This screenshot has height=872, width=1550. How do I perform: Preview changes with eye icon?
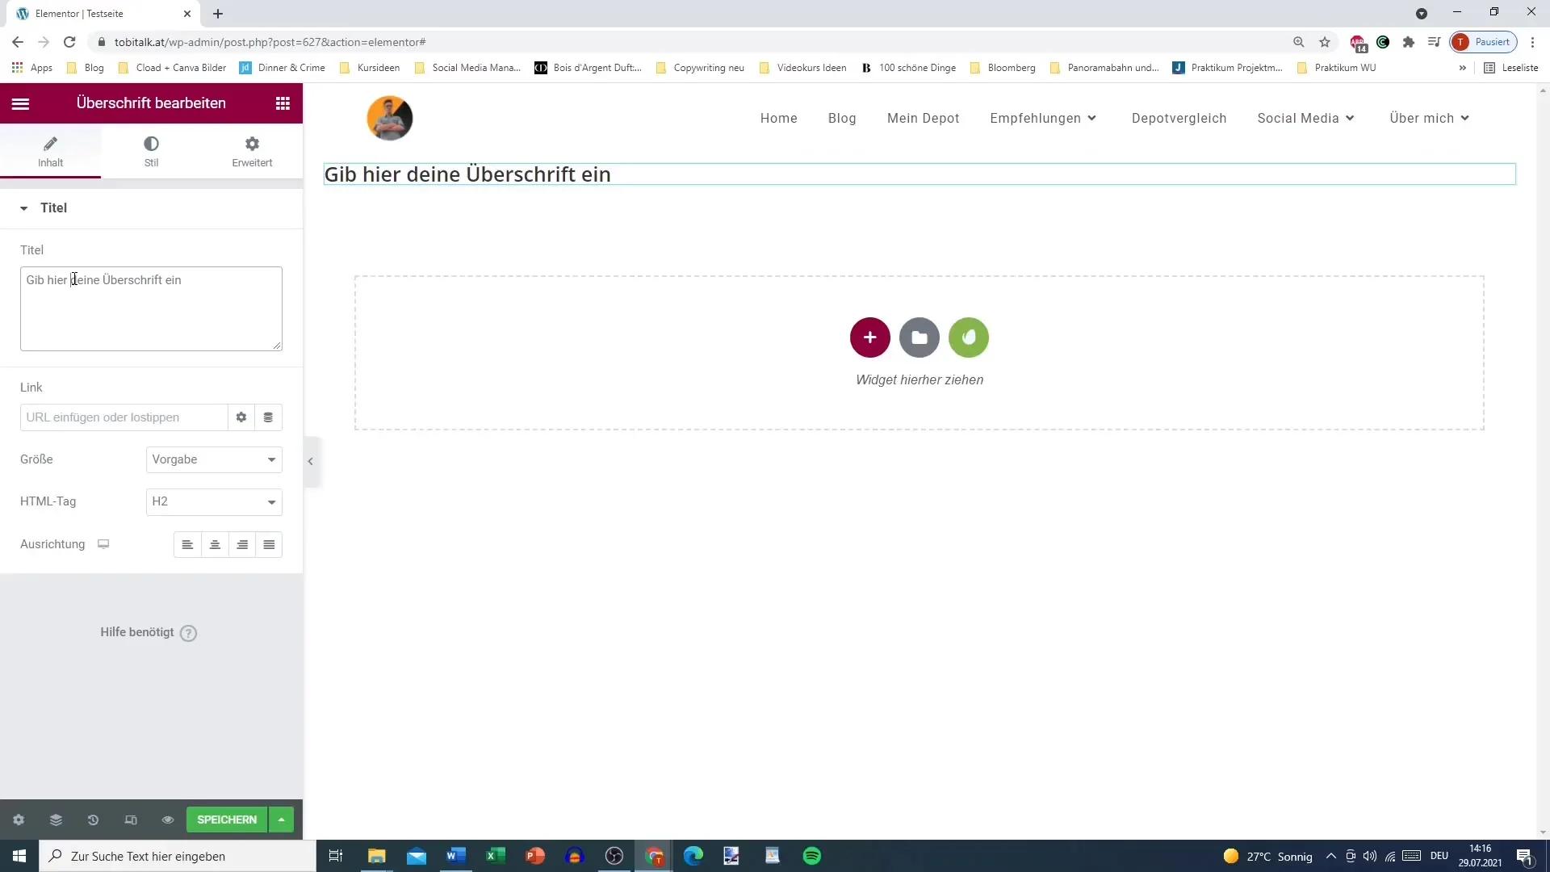[168, 820]
